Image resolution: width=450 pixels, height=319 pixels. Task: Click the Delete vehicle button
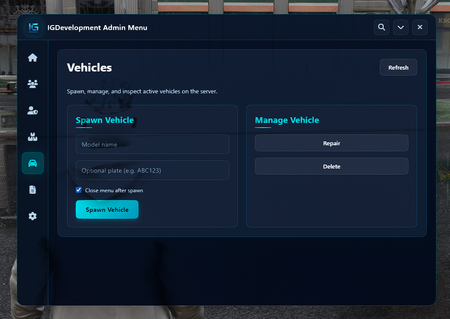point(331,166)
